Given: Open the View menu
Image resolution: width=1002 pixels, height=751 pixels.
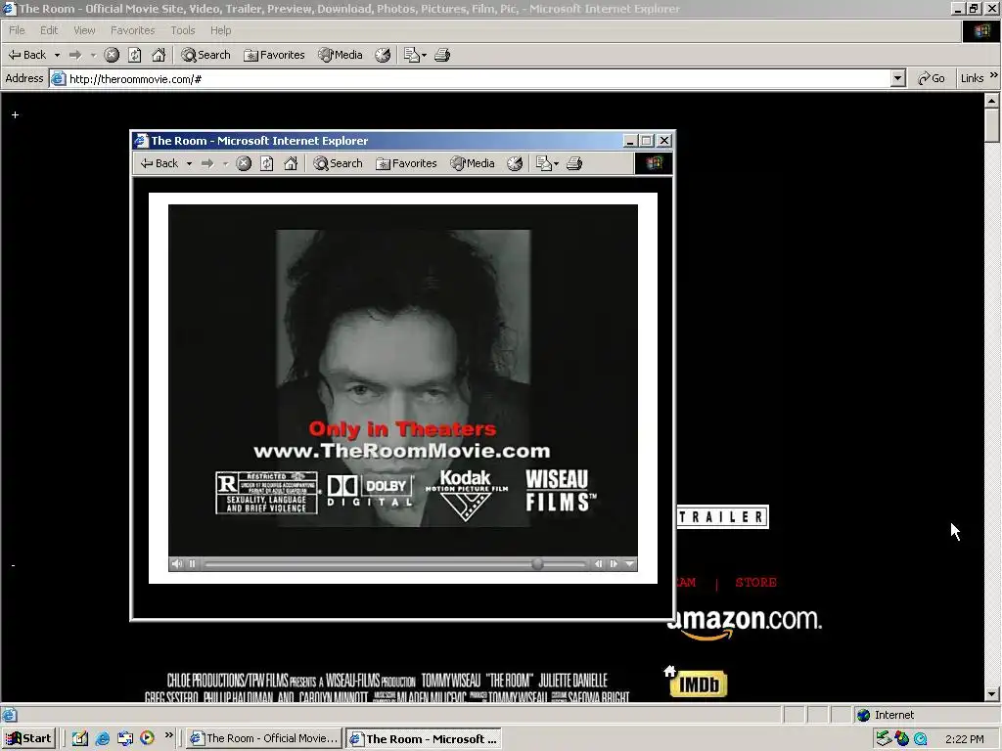Looking at the screenshot, I should pyautogui.click(x=84, y=30).
